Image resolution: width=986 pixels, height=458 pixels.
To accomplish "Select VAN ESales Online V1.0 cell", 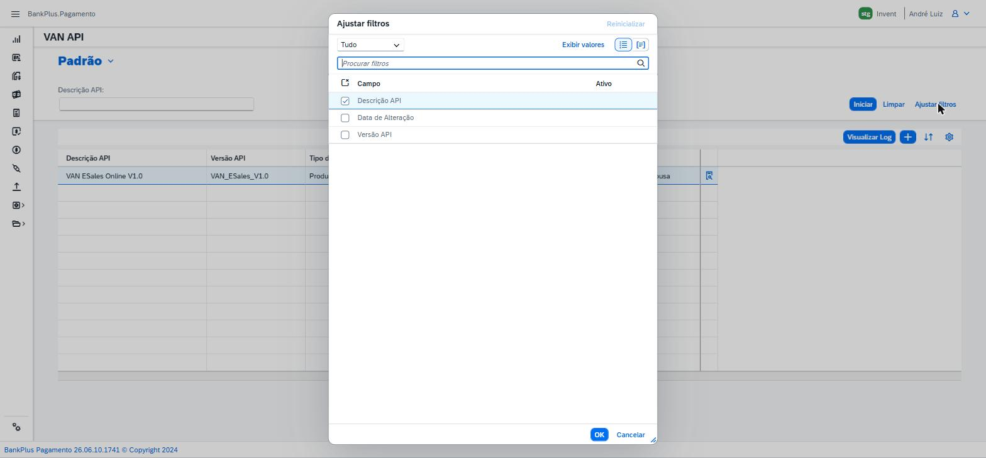I will (132, 176).
